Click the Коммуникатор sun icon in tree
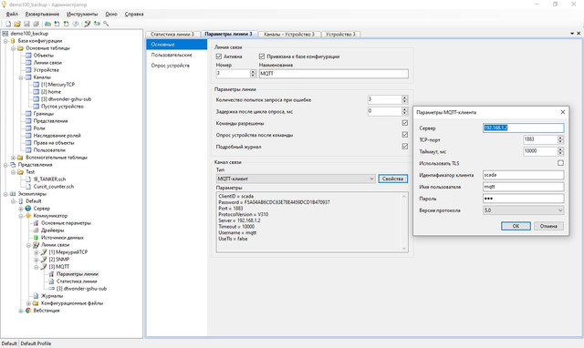Screen dimensions: 584x348 28,216
